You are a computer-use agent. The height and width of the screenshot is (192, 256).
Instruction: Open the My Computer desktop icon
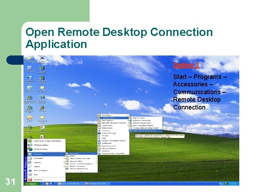[x=30, y=69]
